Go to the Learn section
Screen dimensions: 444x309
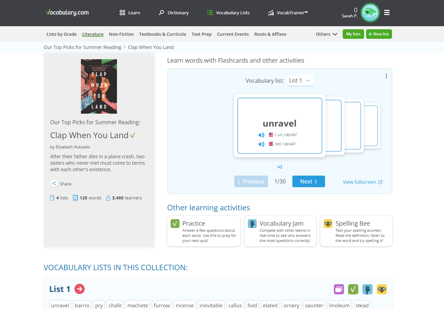coord(130,13)
